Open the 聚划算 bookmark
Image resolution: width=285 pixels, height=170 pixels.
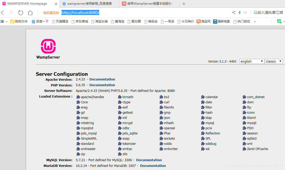pyautogui.click(x=134, y=22)
